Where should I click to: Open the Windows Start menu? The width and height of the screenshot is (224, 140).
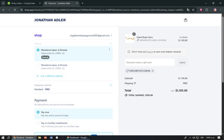3,138
